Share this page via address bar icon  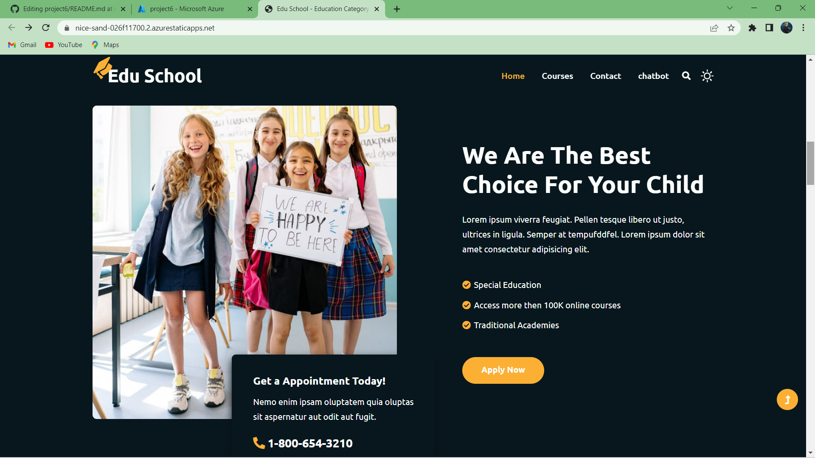[714, 28]
